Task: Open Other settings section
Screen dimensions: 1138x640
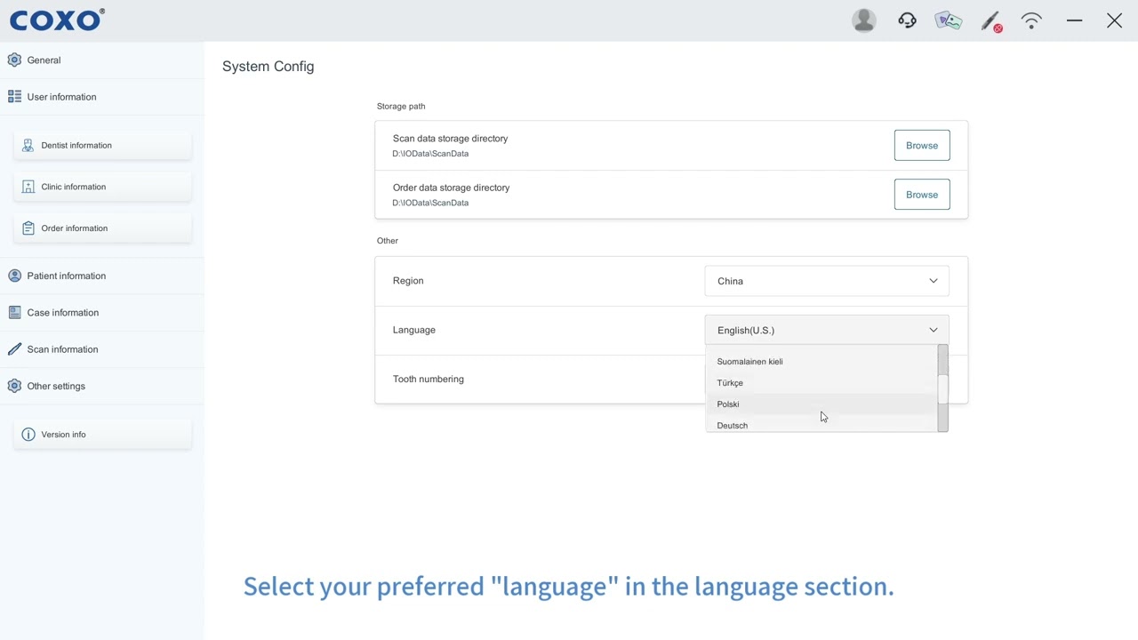Action: click(x=102, y=386)
